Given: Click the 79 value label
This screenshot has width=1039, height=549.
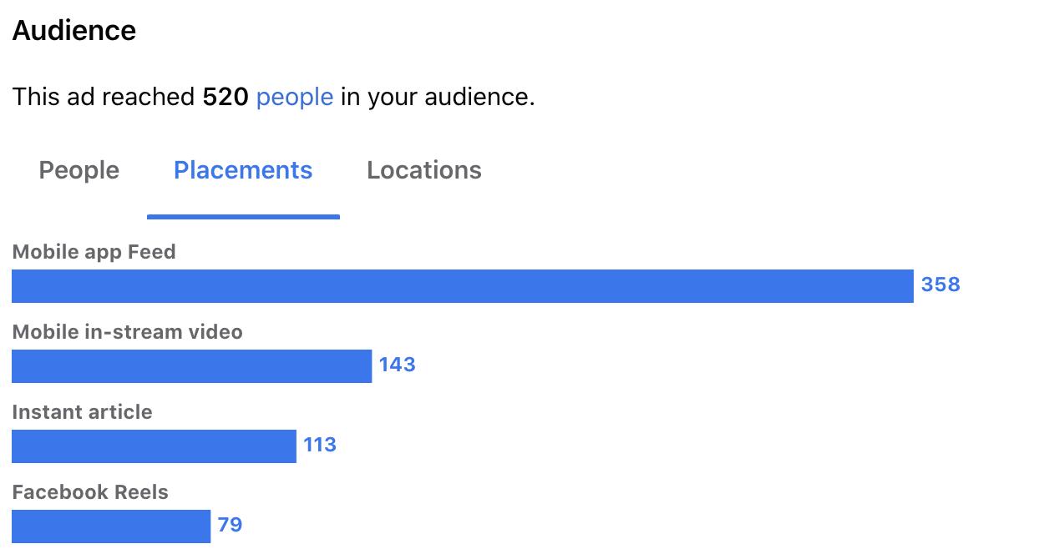Looking at the screenshot, I should [230, 525].
